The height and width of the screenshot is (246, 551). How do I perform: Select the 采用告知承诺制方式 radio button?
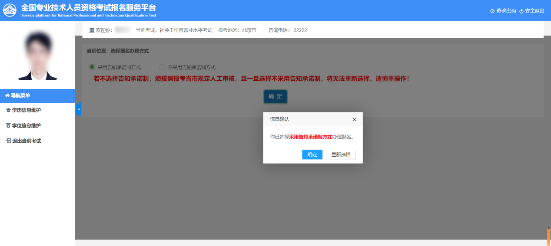pos(92,67)
